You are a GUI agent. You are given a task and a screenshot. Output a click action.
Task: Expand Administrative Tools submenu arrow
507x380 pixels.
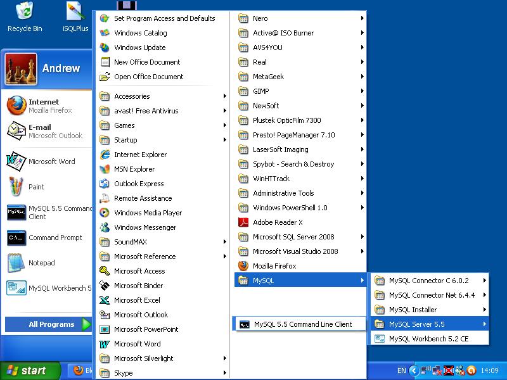(x=362, y=193)
